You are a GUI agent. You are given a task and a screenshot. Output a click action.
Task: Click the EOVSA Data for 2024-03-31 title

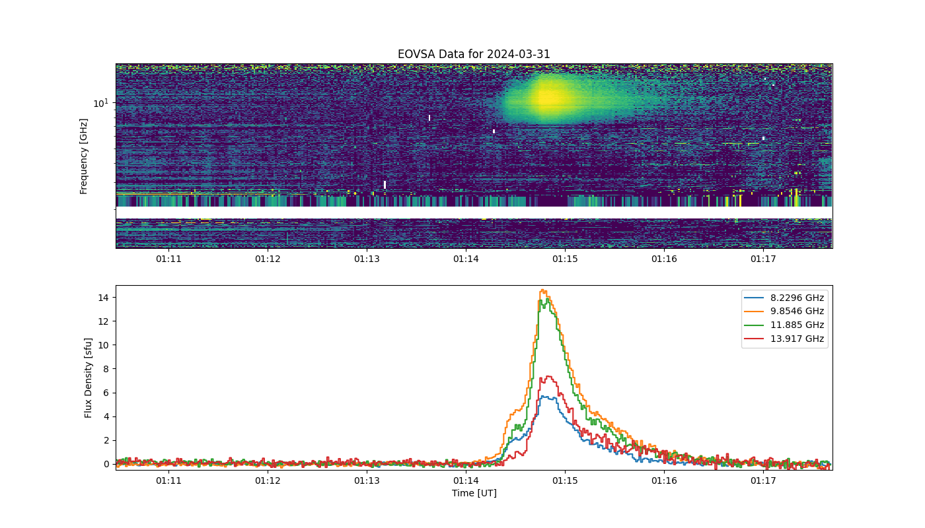click(x=474, y=55)
